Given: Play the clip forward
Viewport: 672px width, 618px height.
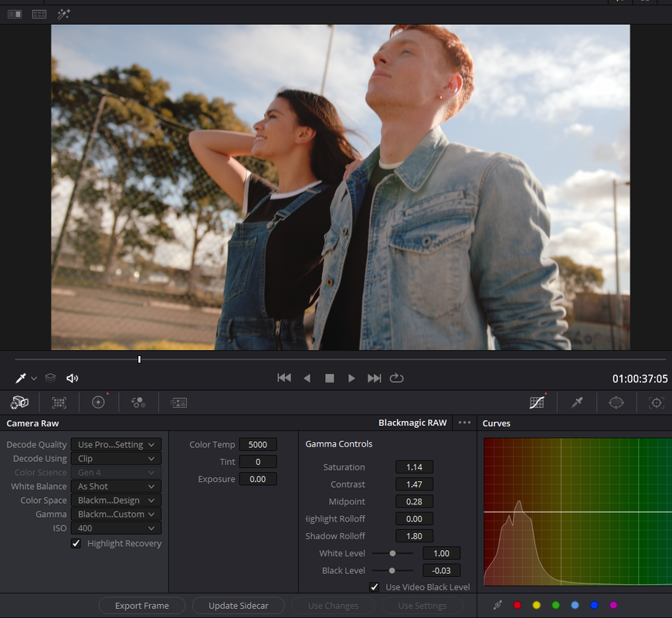Looking at the screenshot, I should pyautogui.click(x=351, y=378).
